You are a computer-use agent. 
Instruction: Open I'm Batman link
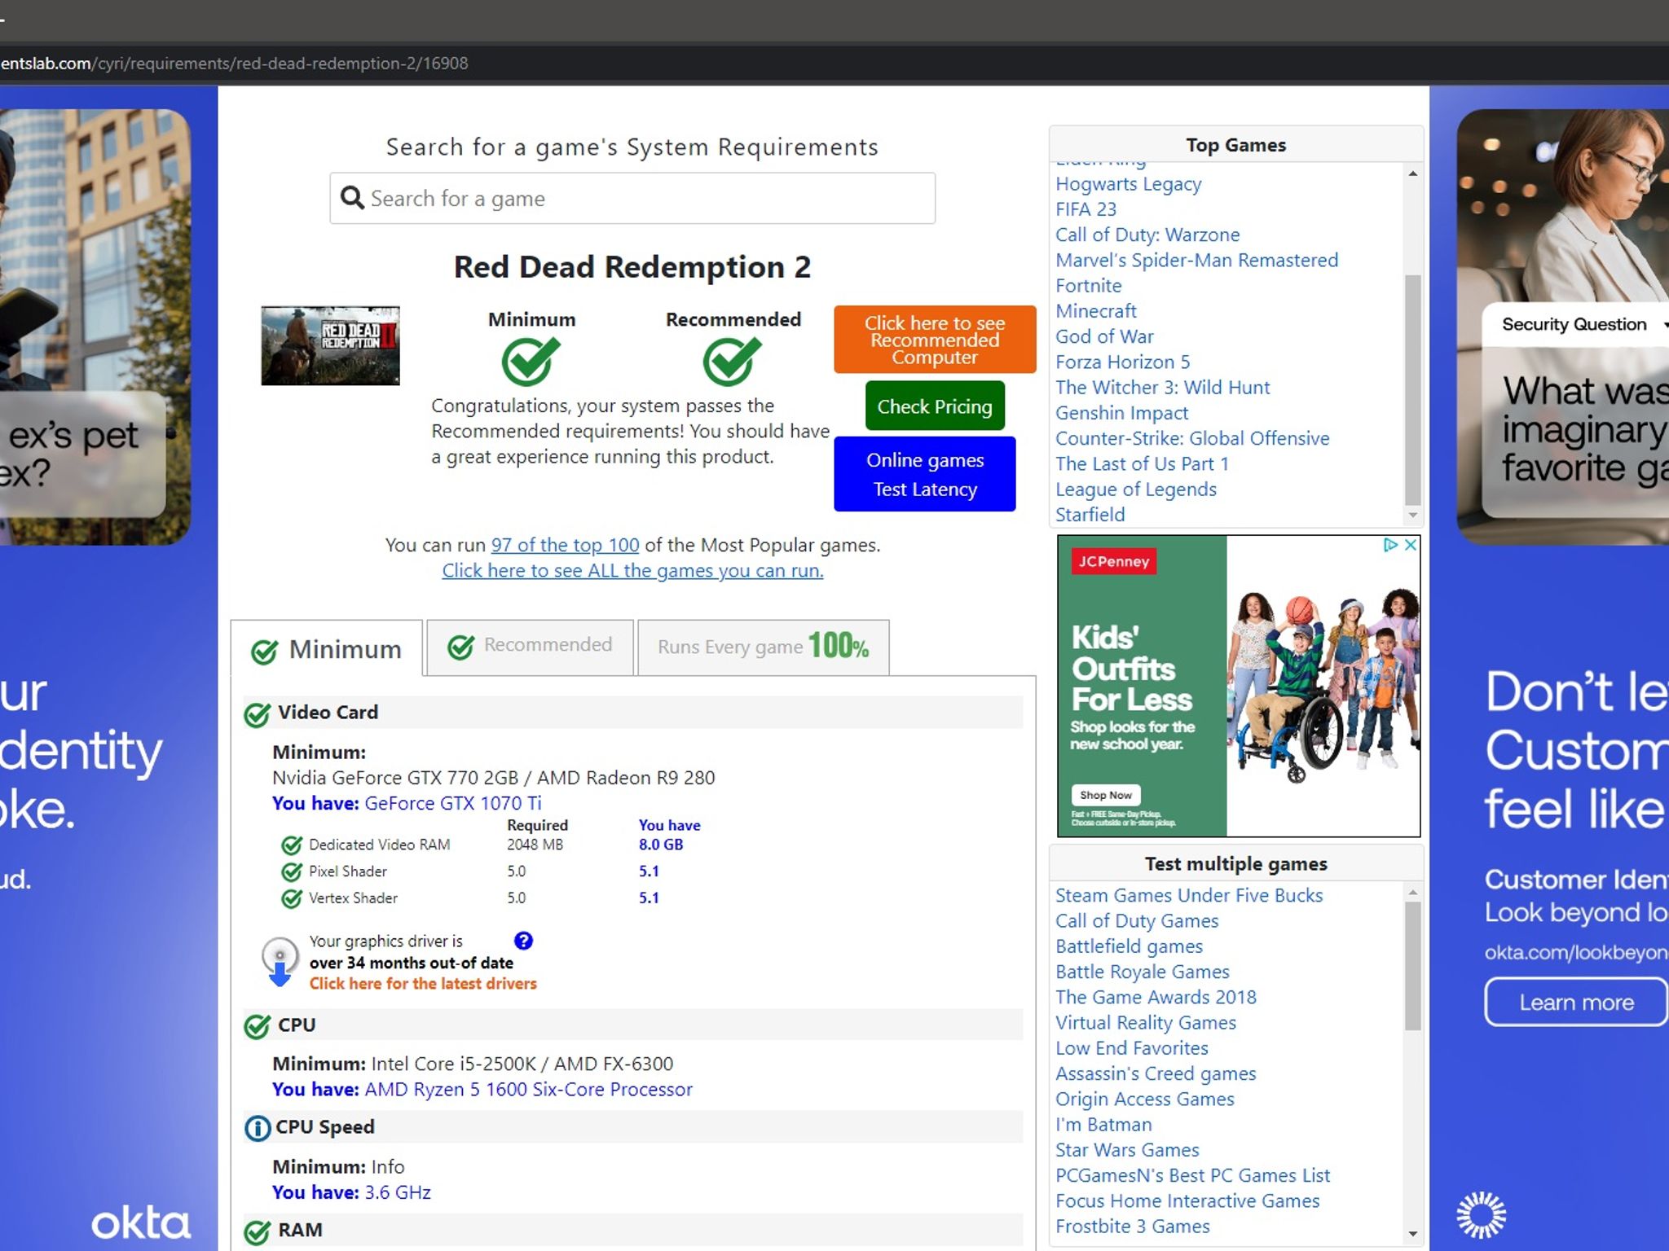[x=1103, y=1125]
